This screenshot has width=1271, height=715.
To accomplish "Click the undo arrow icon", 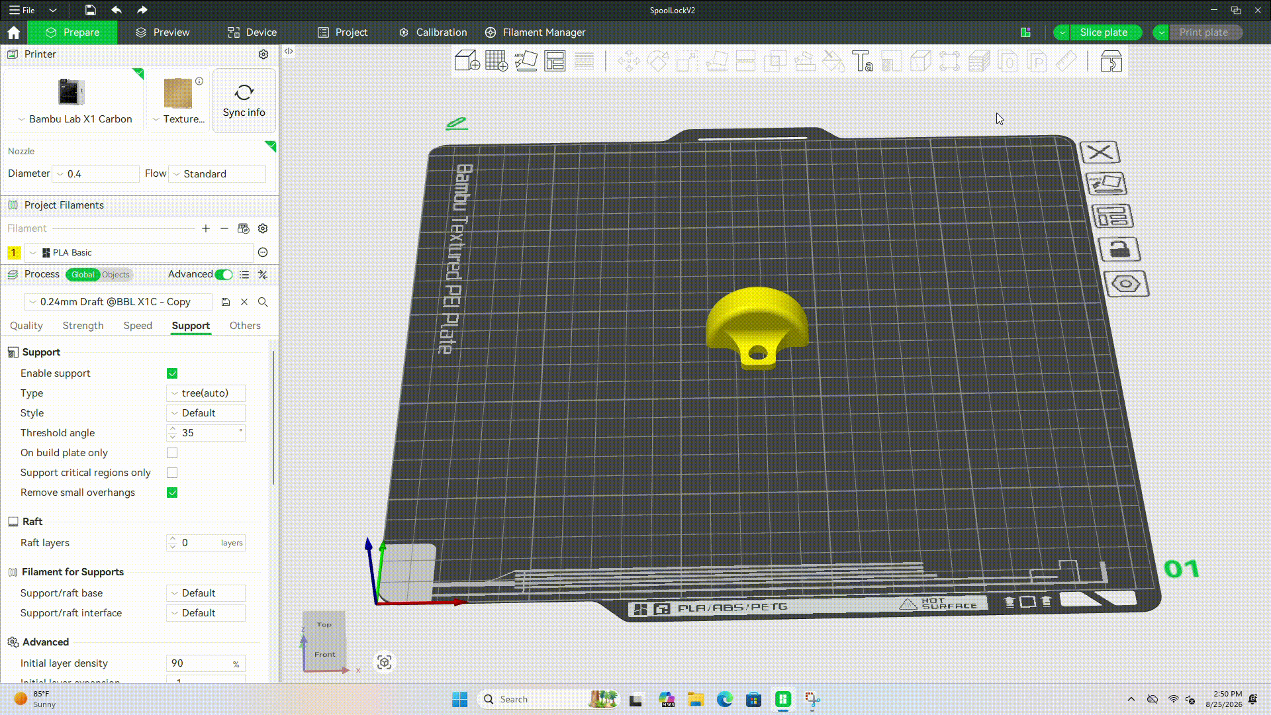I will (117, 10).
